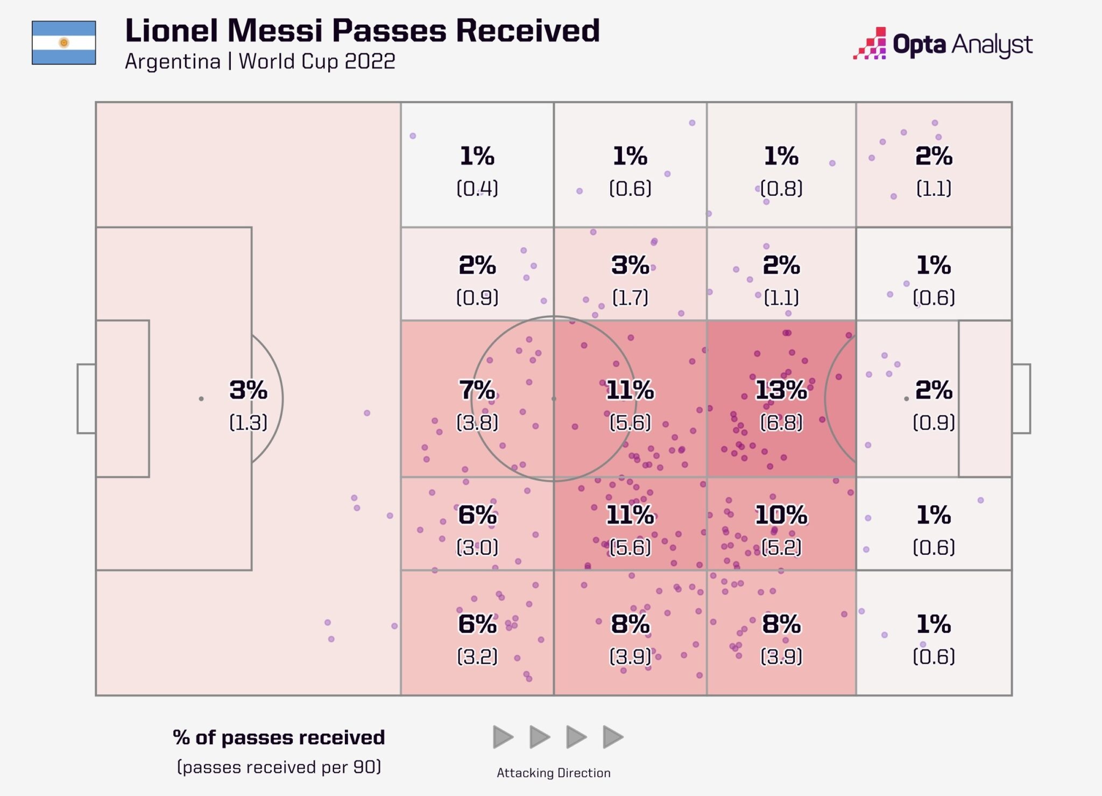Click the Opta Analyst logo mark
Screen dimensions: 1102x796
tap(871, 44)
